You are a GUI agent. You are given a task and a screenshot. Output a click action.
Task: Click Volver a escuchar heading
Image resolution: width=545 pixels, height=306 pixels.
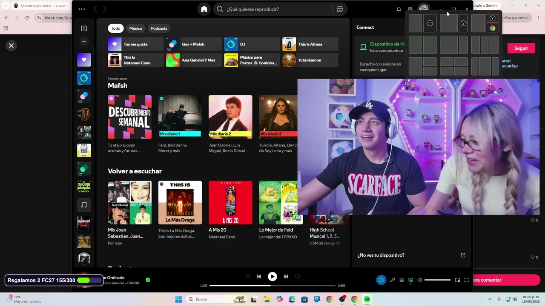tap(135, 171)
